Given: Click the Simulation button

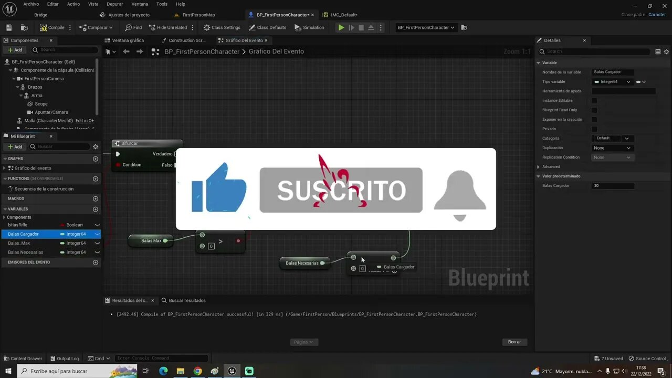Looking at the screenshot, I should pyautogui.click(x=309, y=27).
